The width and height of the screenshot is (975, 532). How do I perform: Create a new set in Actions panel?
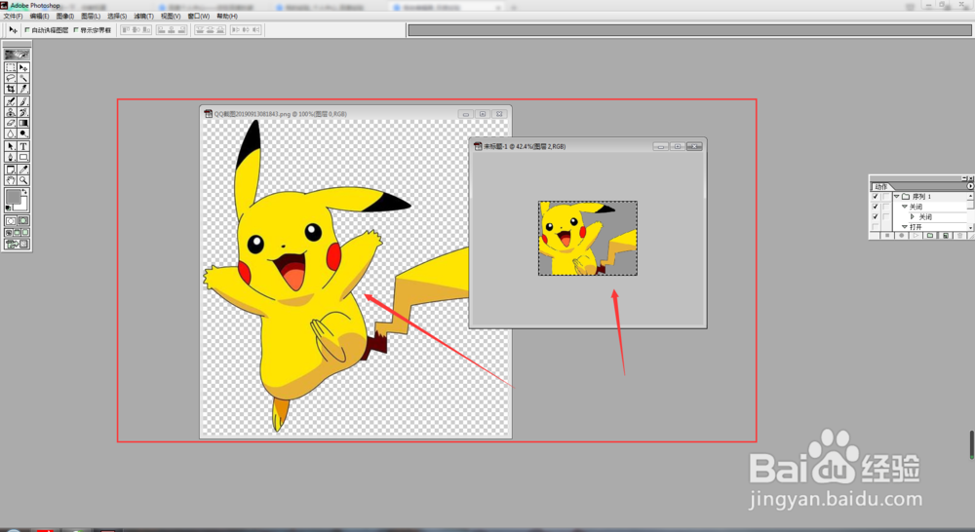(x=930, y=236)
